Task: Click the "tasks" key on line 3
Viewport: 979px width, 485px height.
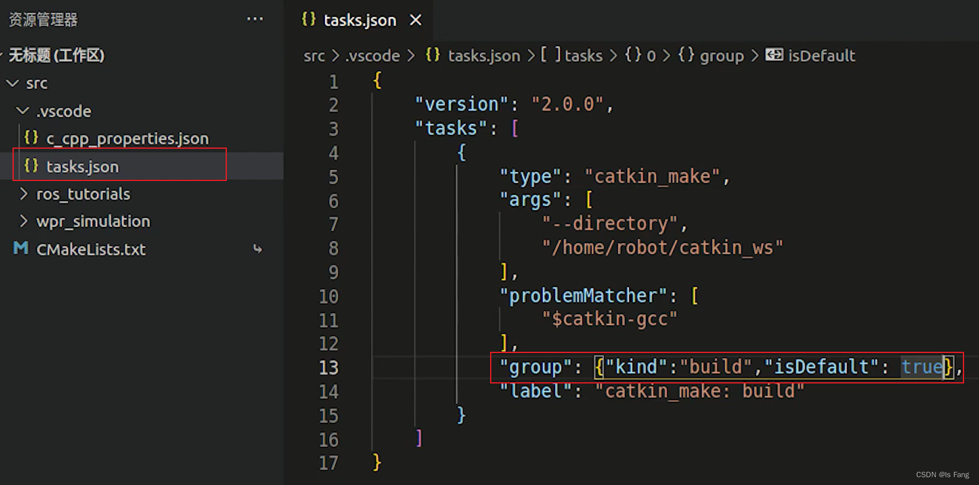Action: (451, 128)
